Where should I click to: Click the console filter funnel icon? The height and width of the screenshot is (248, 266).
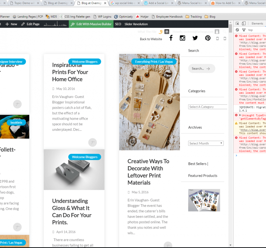click(244, 30)
